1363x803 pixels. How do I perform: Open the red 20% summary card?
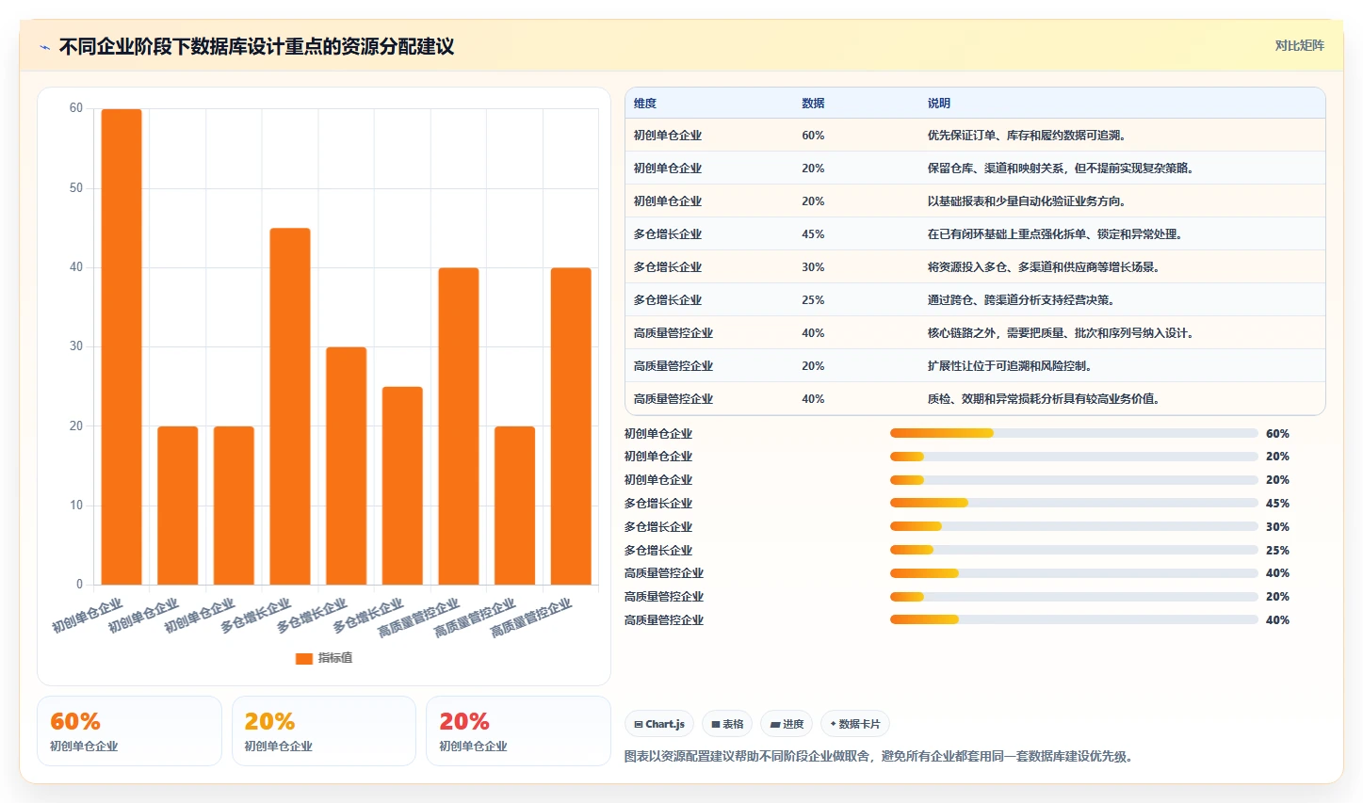[x=518, y=731]
